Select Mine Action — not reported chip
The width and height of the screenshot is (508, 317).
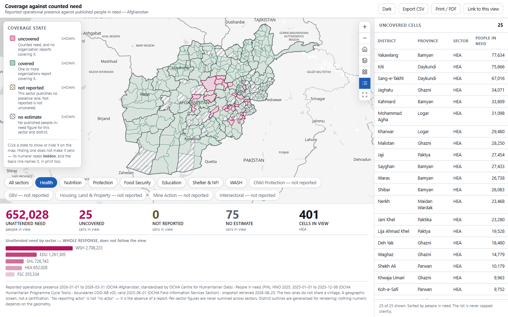[181, 195]
